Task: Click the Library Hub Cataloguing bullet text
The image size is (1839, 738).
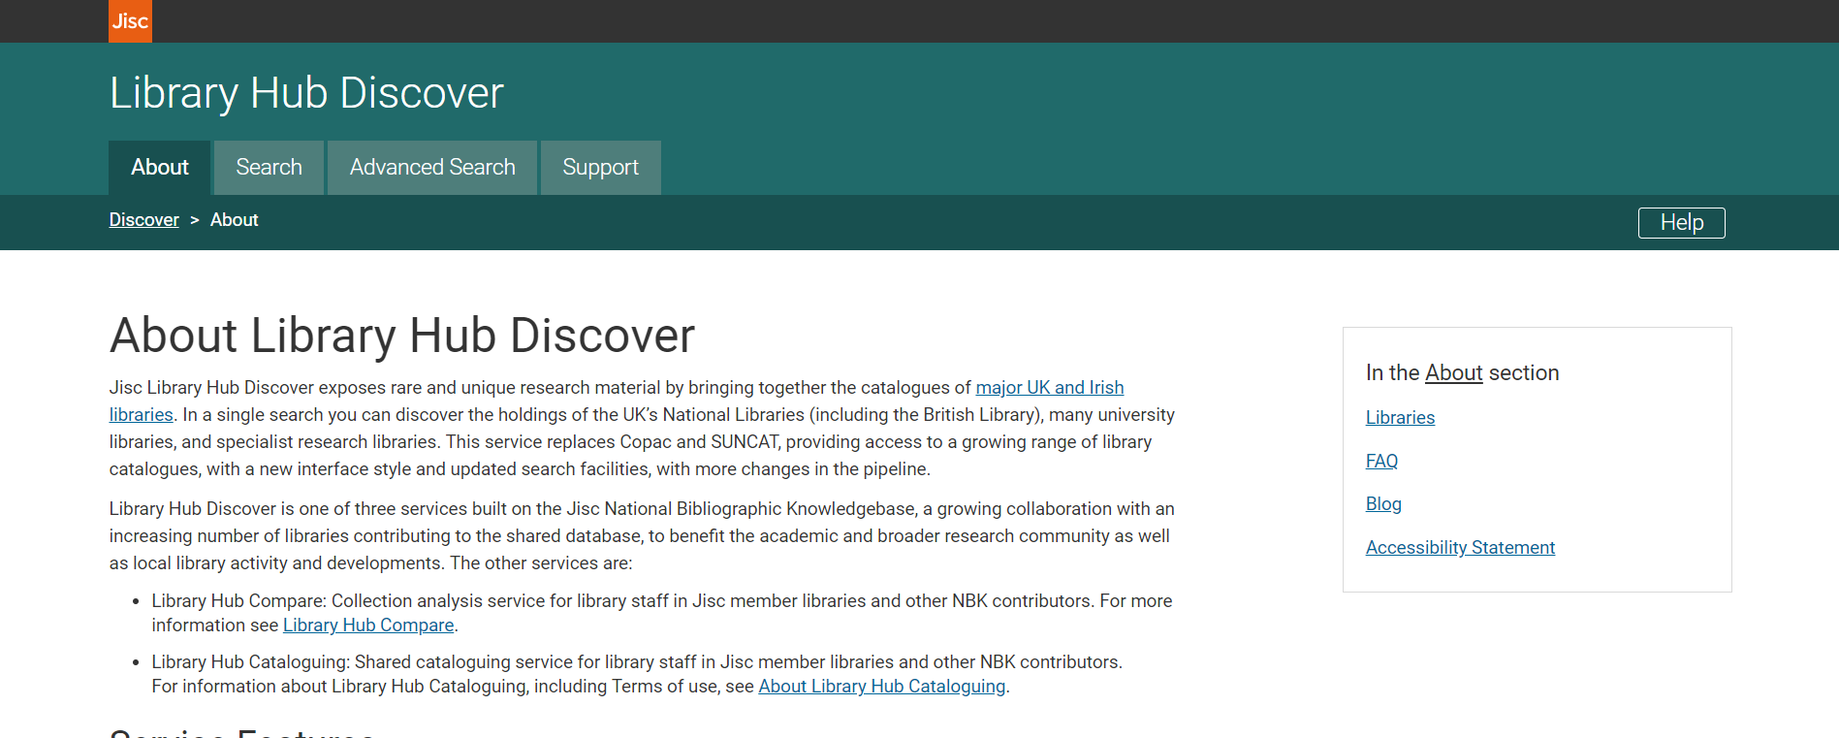Action: [636, 662]
